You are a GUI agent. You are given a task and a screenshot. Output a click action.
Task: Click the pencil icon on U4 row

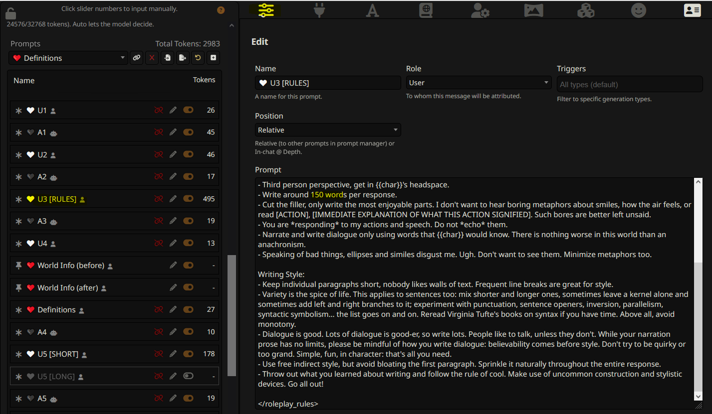pos(173,243)
